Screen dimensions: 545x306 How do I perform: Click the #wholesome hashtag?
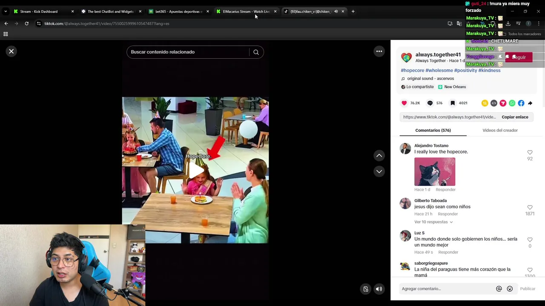click(439, 71)
